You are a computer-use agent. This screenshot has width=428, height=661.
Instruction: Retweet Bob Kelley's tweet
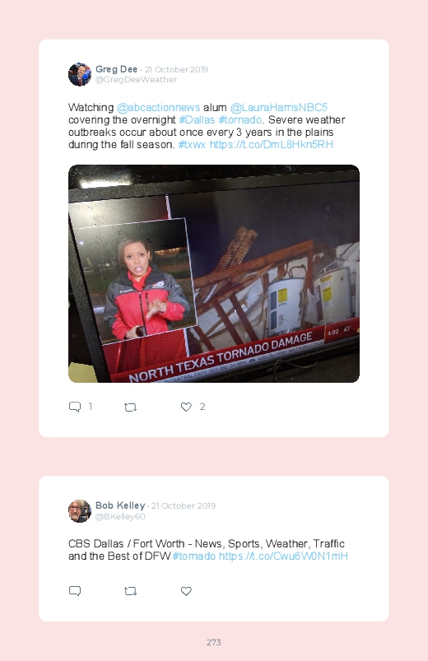click(x=130, y=592)
